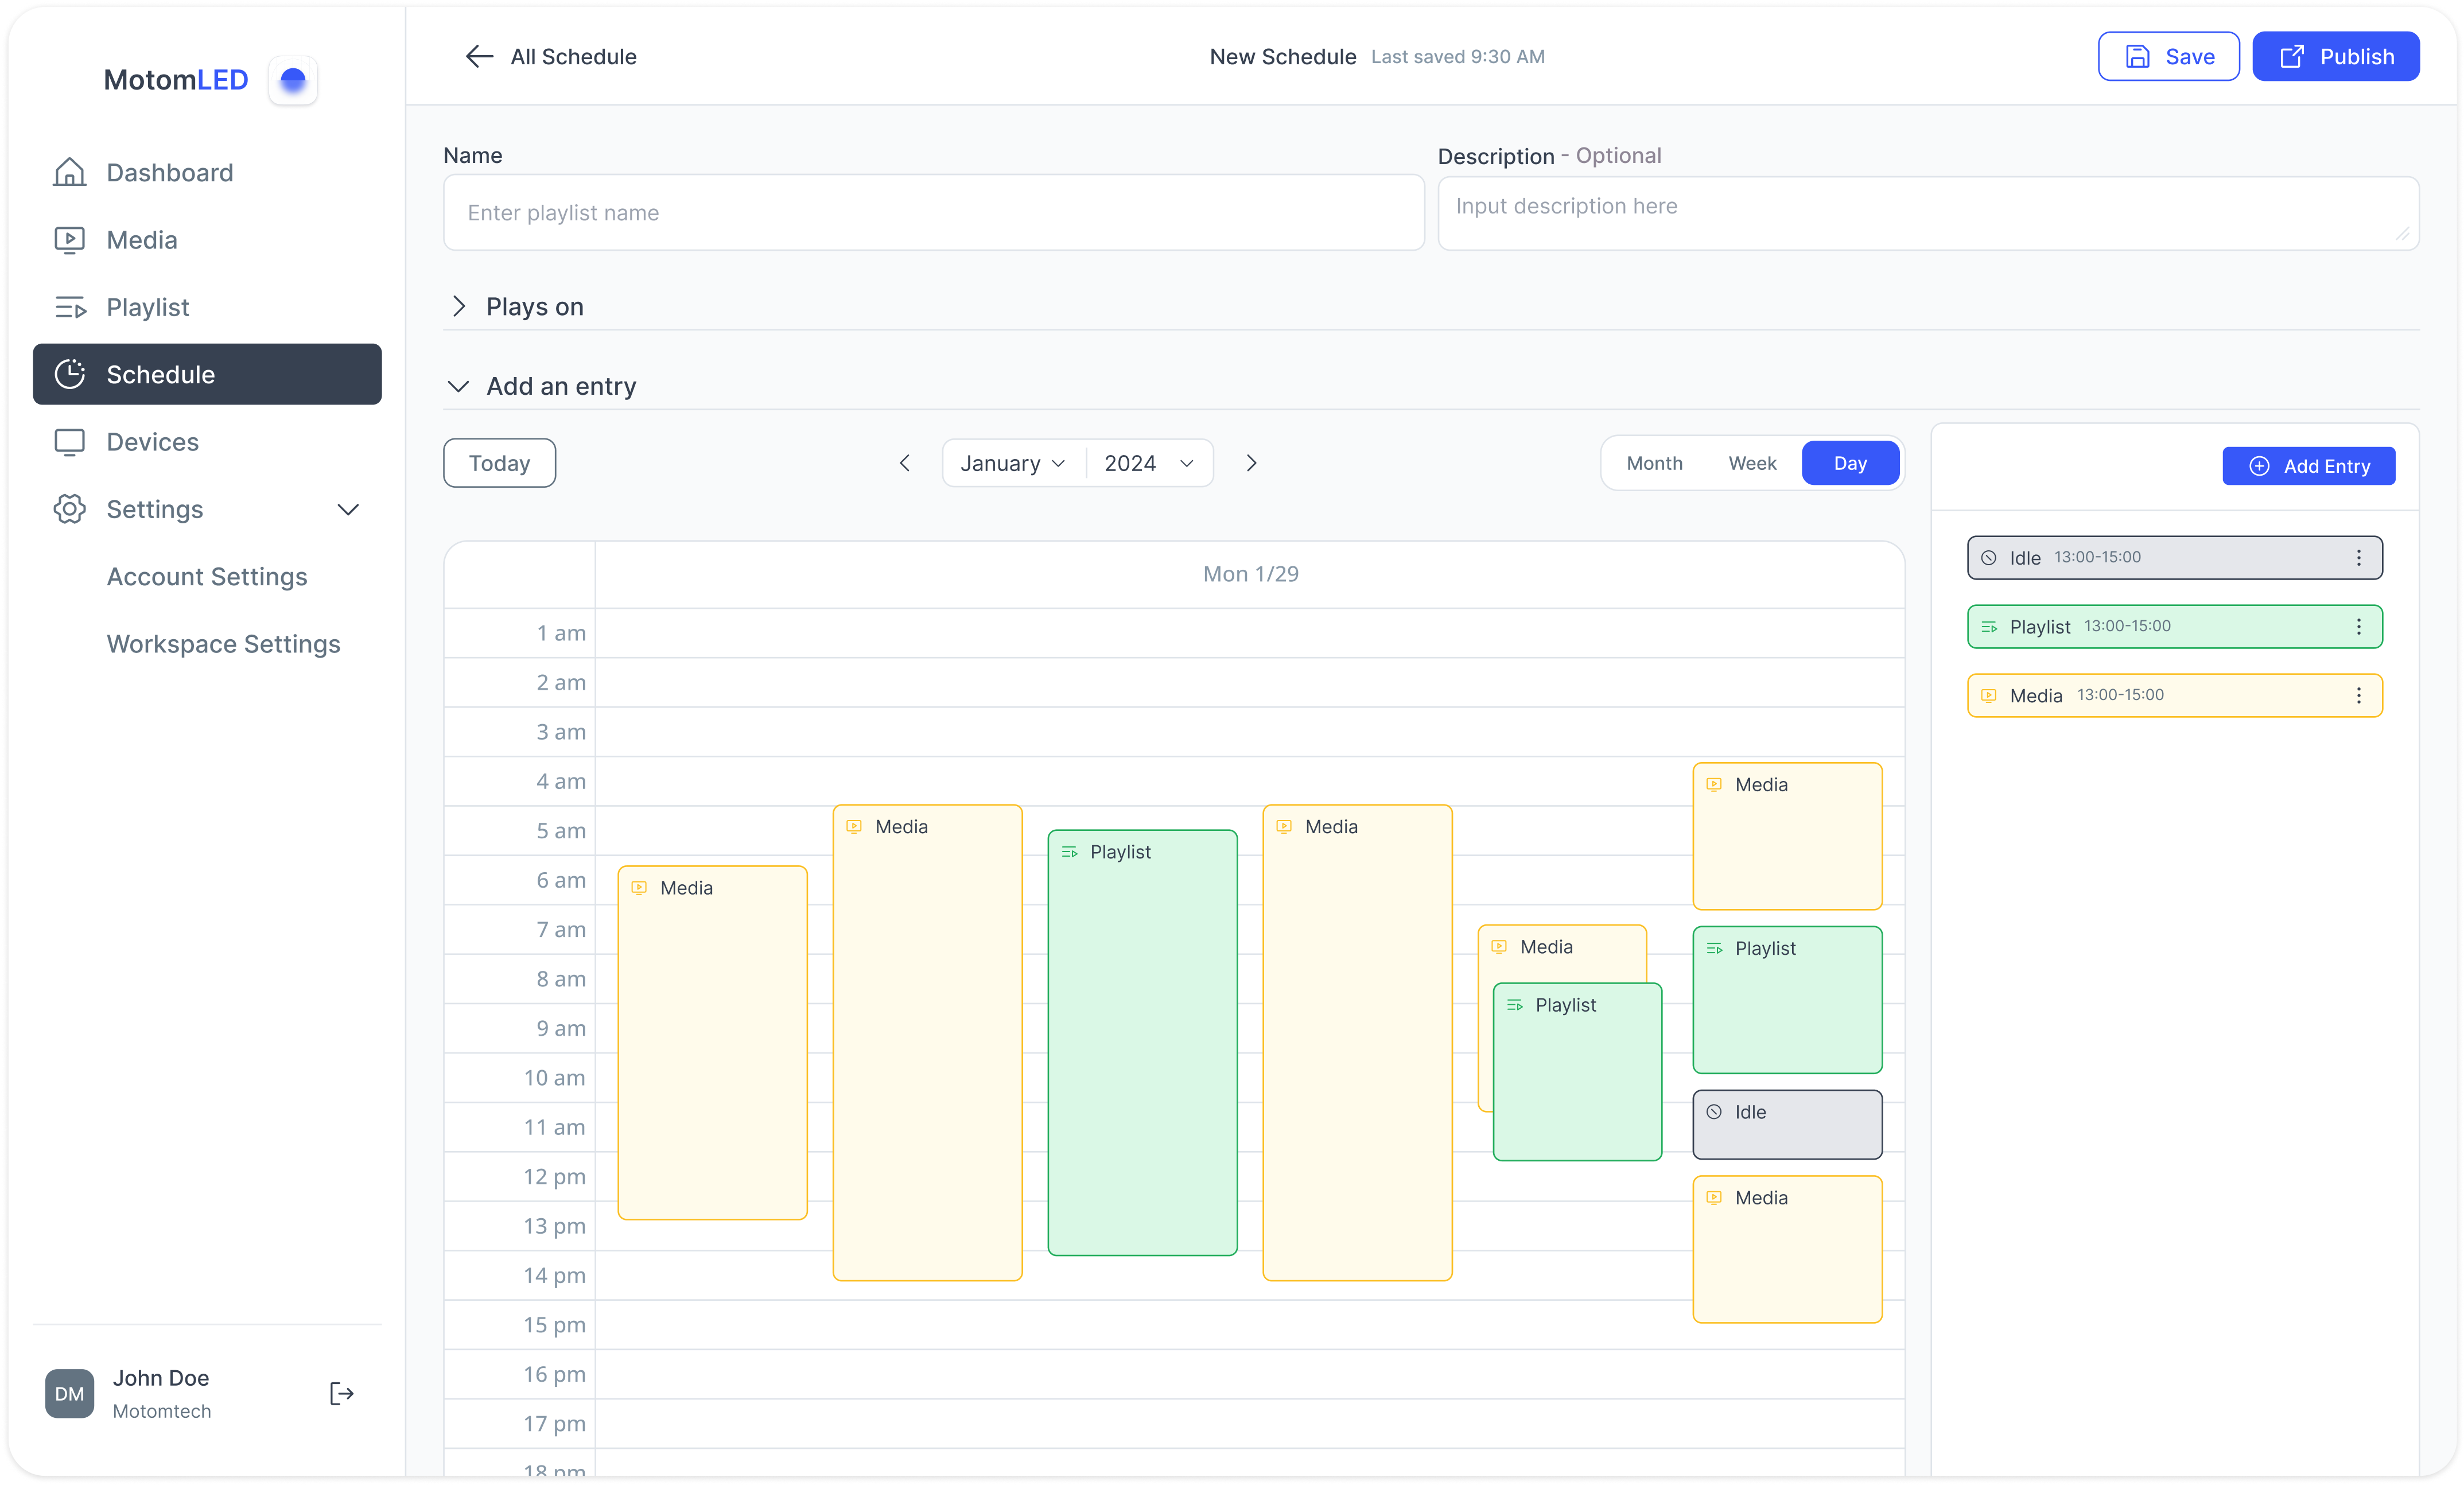The image size is (2464, 1485).
Task: Select the Media 13:00-15:00 list entry
Action: (2175, 695)
